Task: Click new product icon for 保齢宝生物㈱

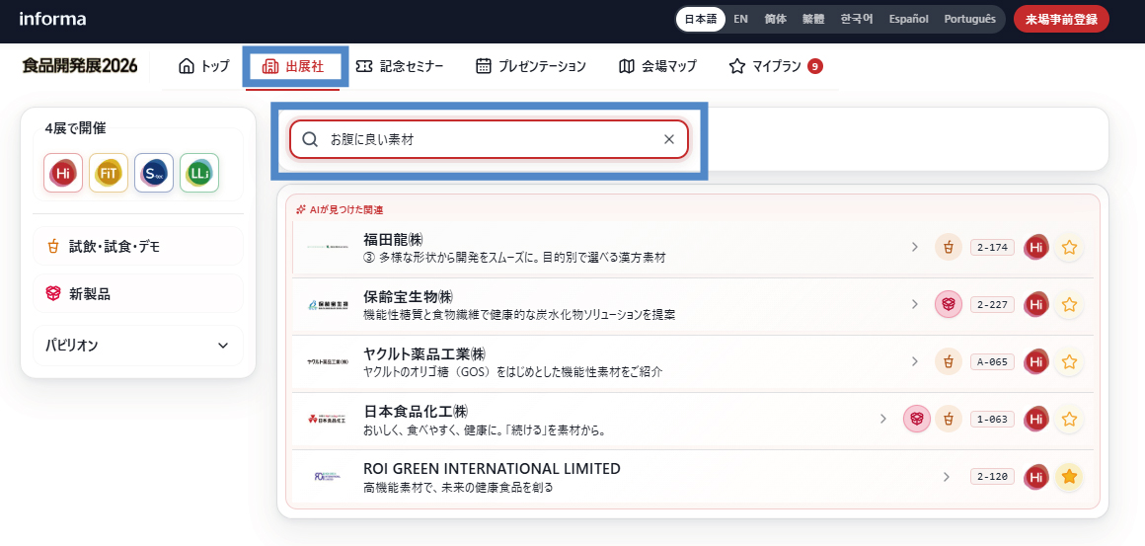Action: 948,304
